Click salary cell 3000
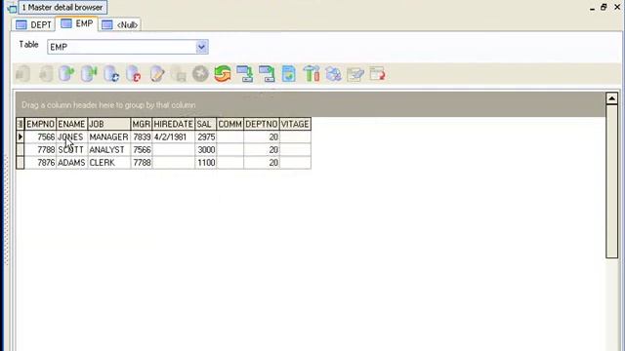This screenshot has width=625, height=351. (x=206, y=149)
